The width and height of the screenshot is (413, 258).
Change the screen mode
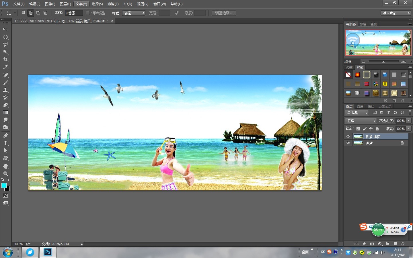tap(5, 203)
